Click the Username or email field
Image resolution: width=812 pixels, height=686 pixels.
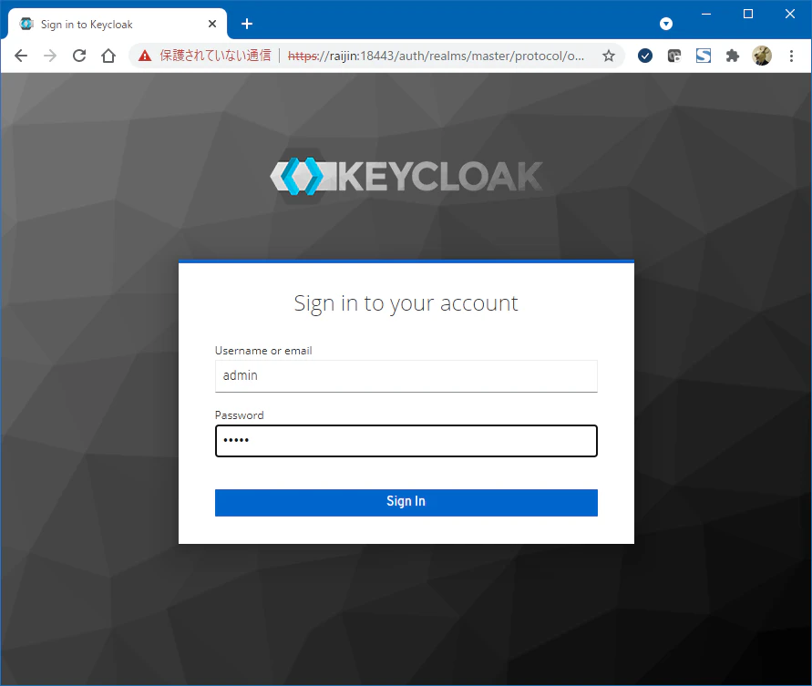click(406, 375)
